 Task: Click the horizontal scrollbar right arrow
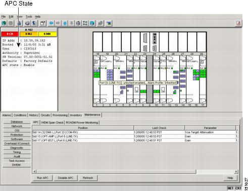point(236,171)
